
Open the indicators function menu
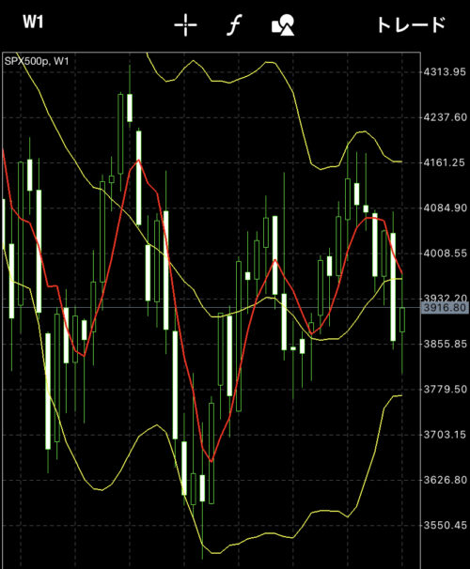(x=234, y=25)
